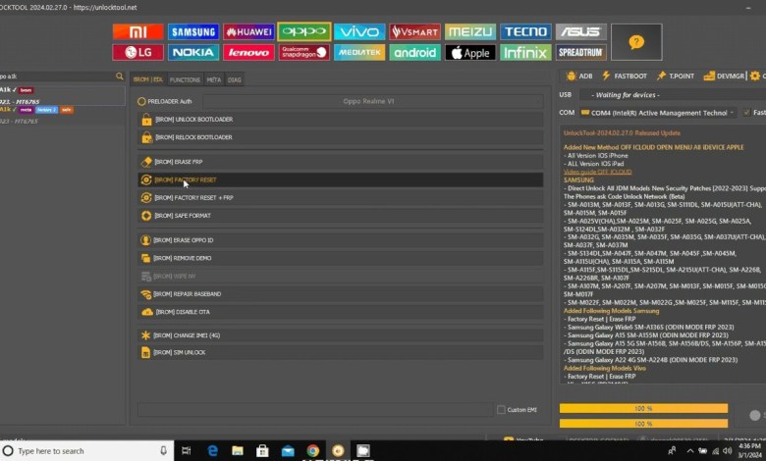Image resolution: width=766 pixels, height=461 pixels.
Task: Select the Apple brand logo
Action: (470, 52)
